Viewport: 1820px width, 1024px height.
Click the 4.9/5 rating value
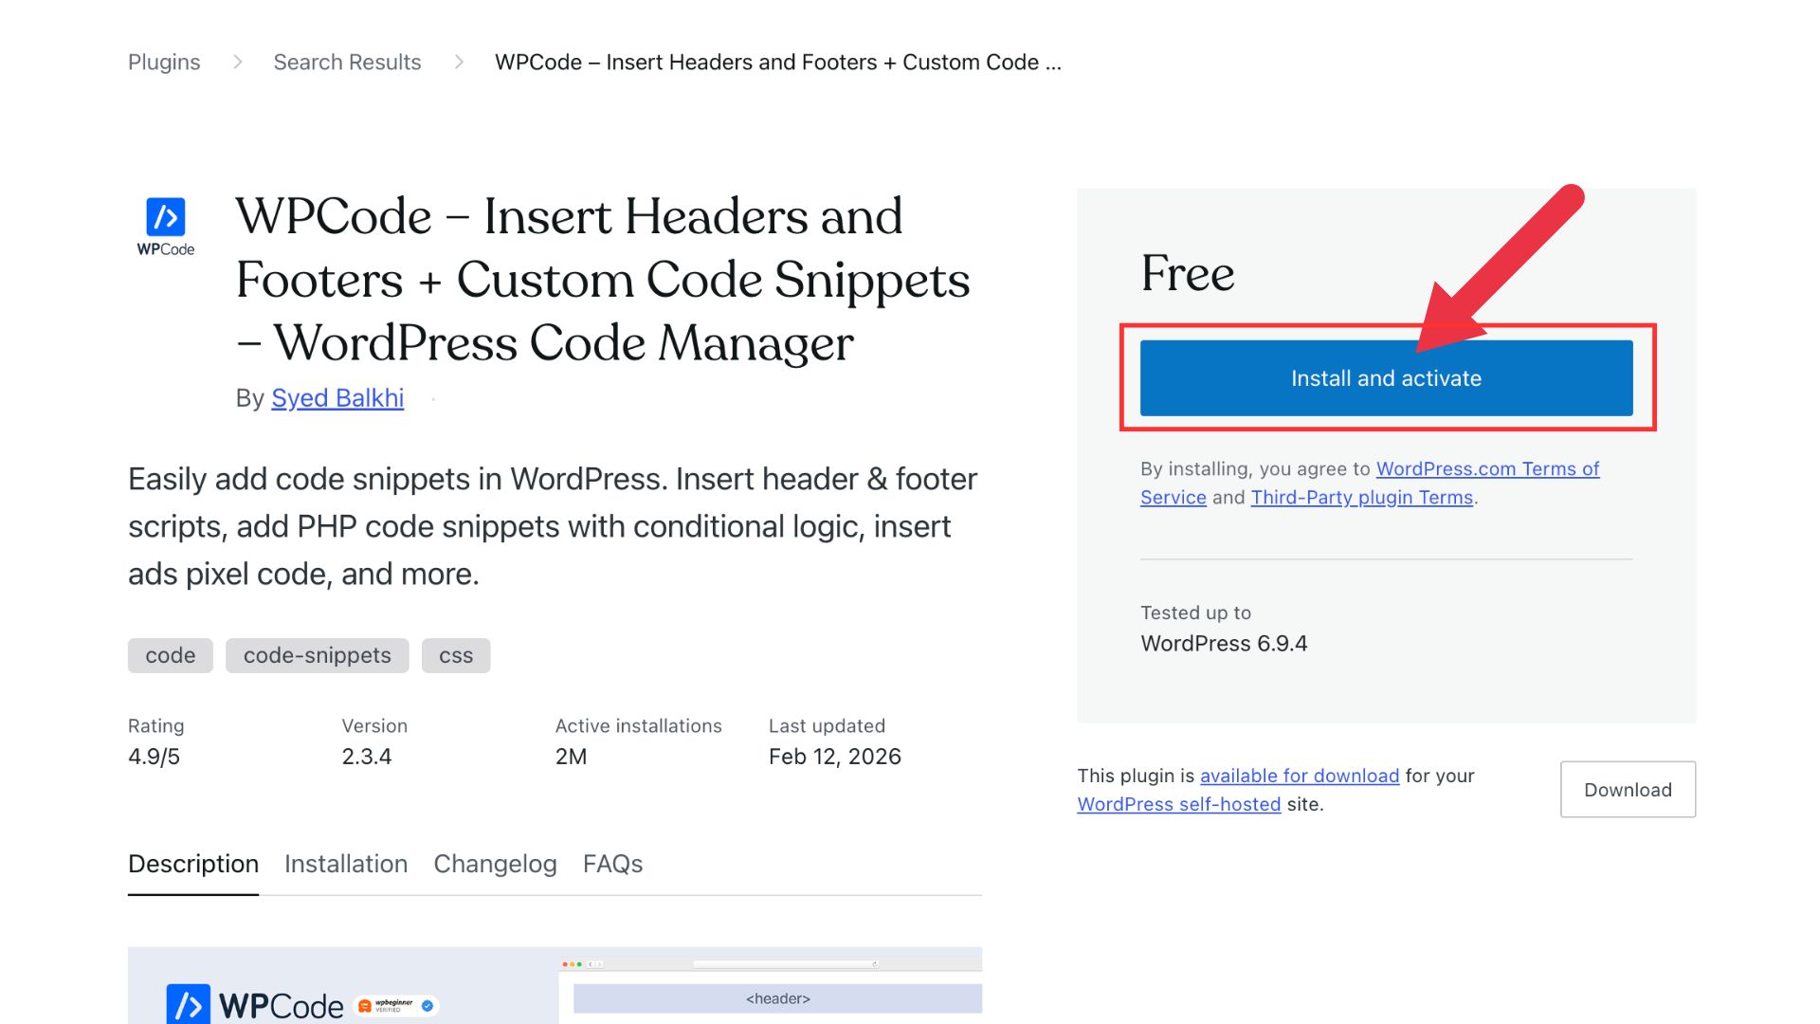pyautogui.click(x=154, y=757)
